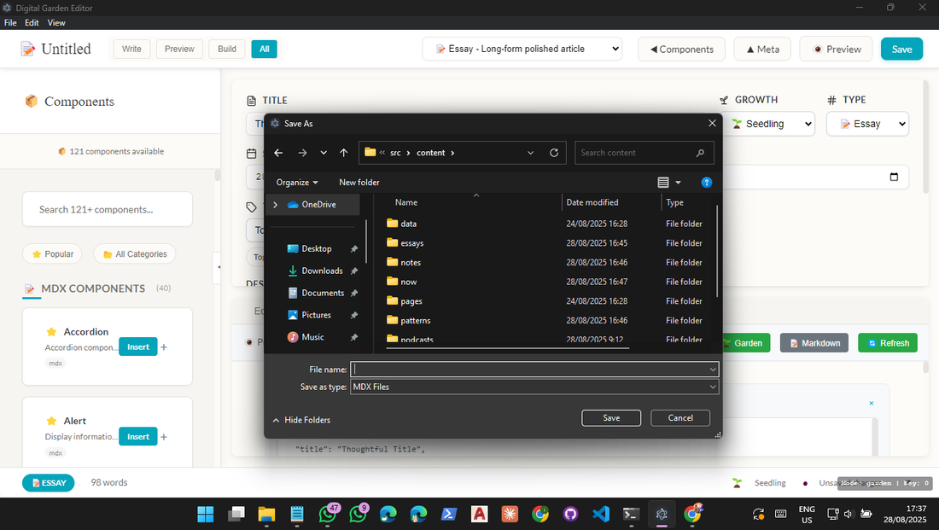Click the up-one-level arrow in the Save As dialog

(343, 152)
